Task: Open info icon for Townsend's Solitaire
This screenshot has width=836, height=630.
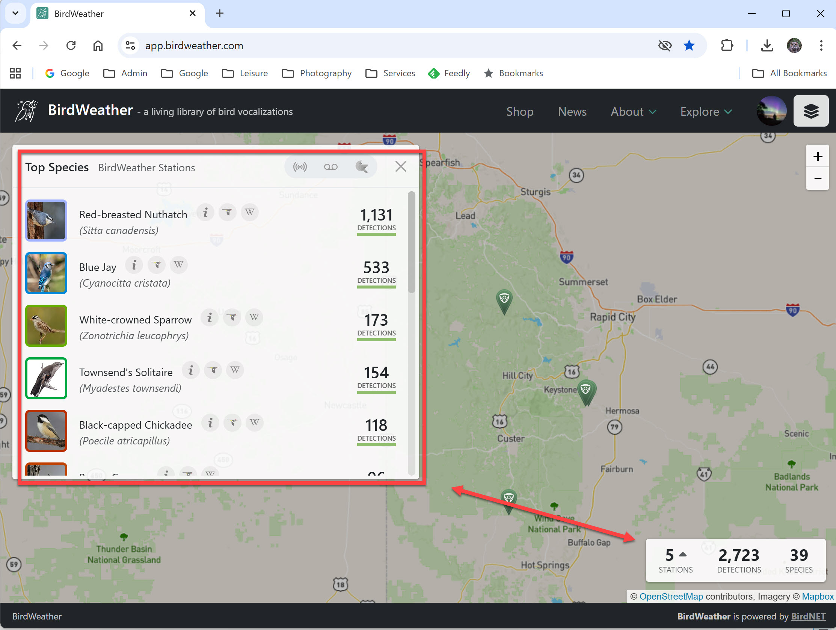Action: coord(191,370)
